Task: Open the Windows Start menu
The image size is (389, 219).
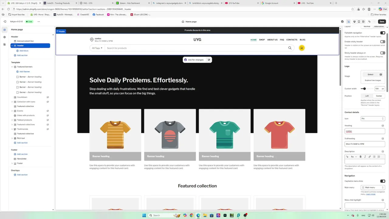Action: coord(144,215)
